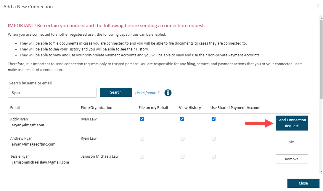Toggle View History checkbox for Jessie Ryan

point(182,157)
